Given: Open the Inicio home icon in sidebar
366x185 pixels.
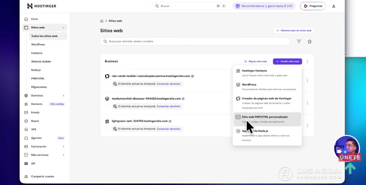Looking at the screenshot, I should coord(26,19).
